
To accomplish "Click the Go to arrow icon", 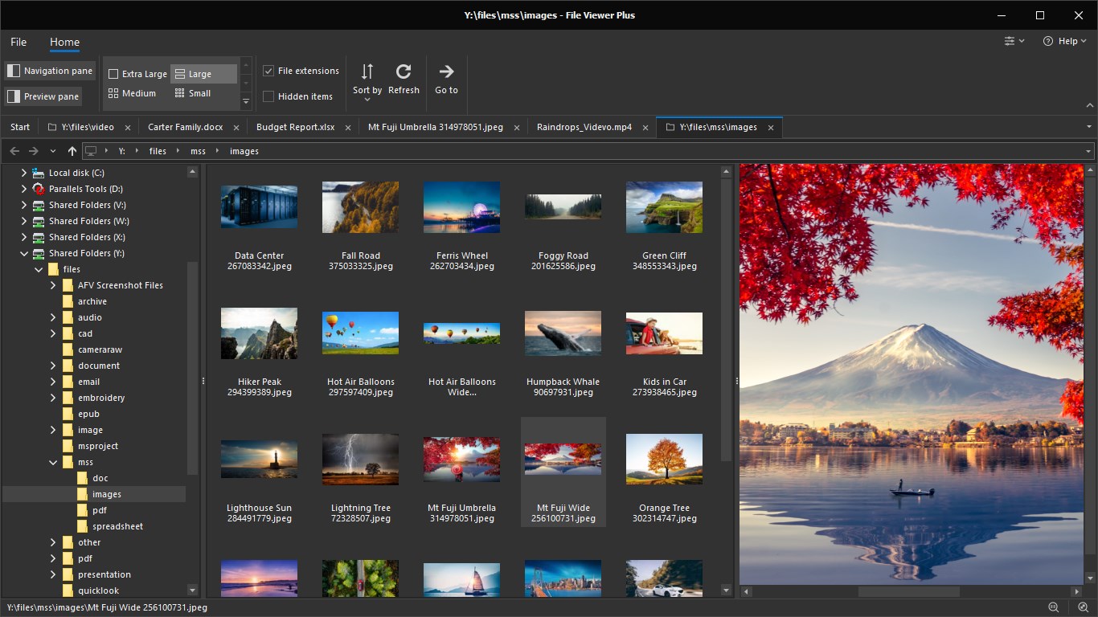I will pos(446,72).
